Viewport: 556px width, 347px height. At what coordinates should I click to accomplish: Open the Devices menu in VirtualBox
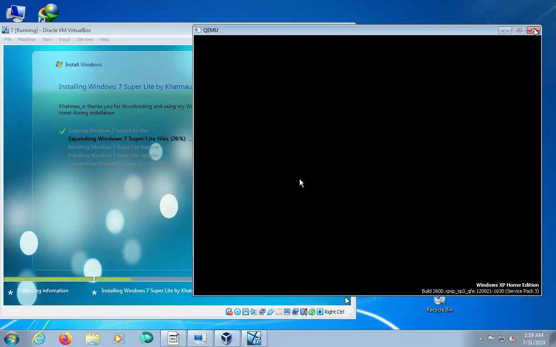tap(85, 39)
